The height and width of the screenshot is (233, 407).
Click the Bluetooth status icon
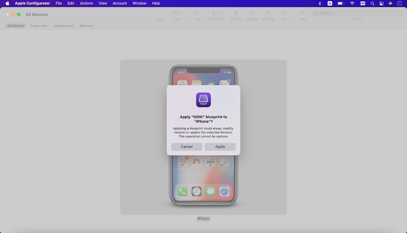tap(320, 4)
